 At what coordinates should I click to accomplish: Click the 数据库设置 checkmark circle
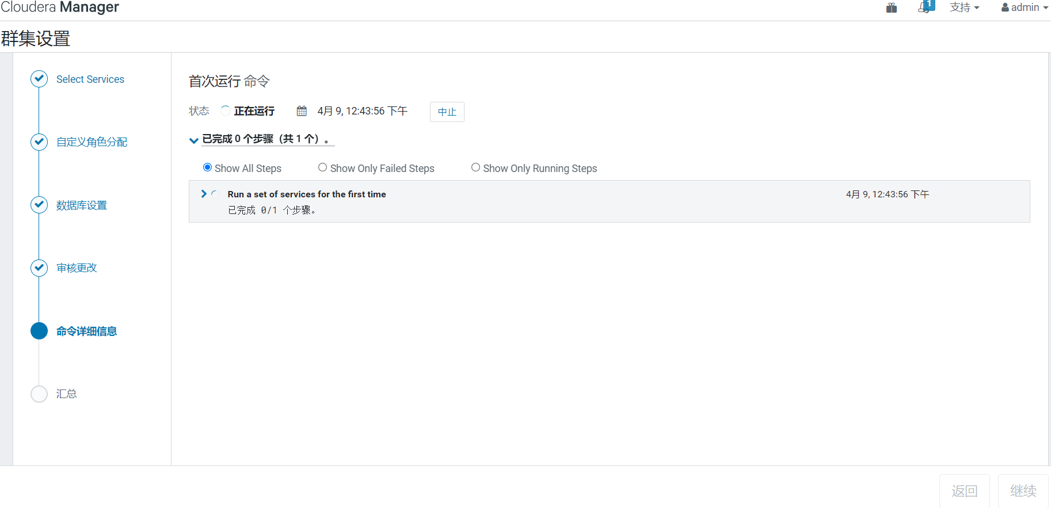point(39,205)
